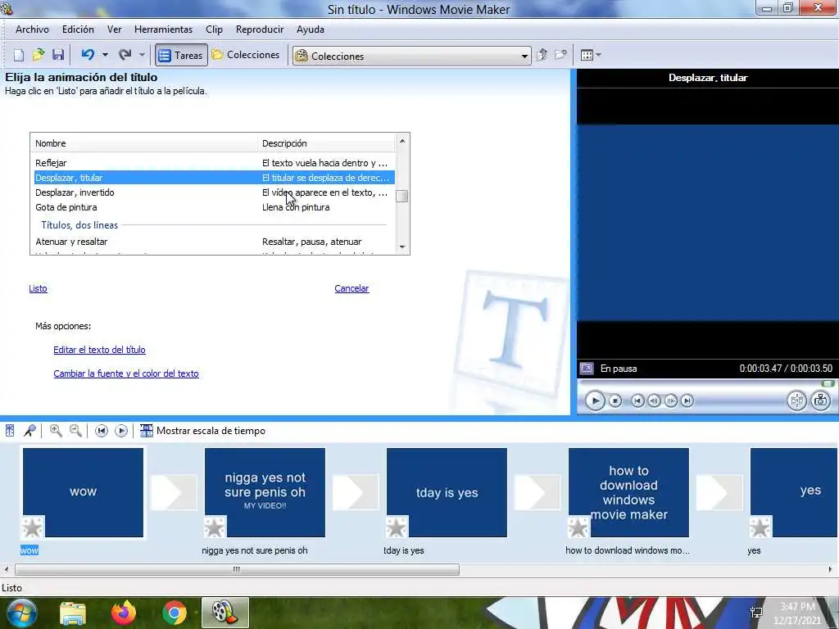Select the 'wow' storyboard clip thumbnail

pyautogui.click(x=83, y=492)
